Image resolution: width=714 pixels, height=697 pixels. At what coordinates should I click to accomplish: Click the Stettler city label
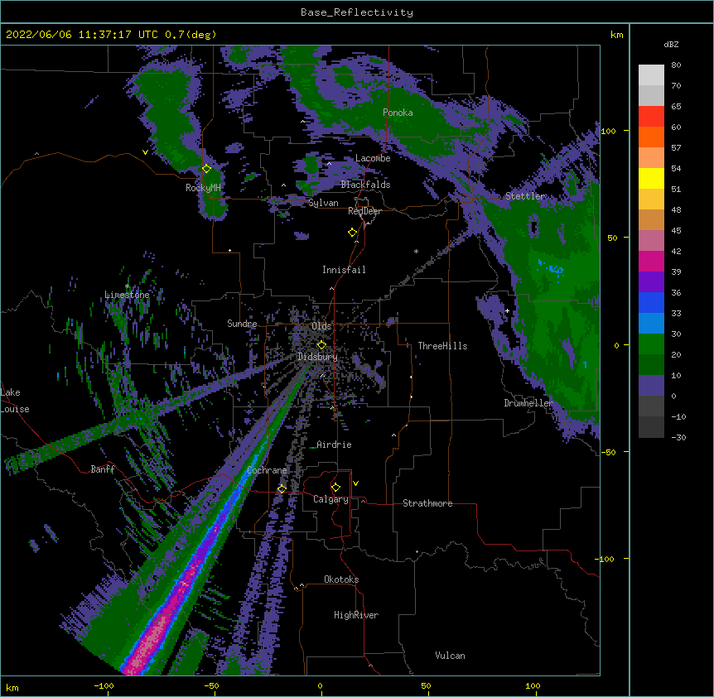tap(525, 196)
